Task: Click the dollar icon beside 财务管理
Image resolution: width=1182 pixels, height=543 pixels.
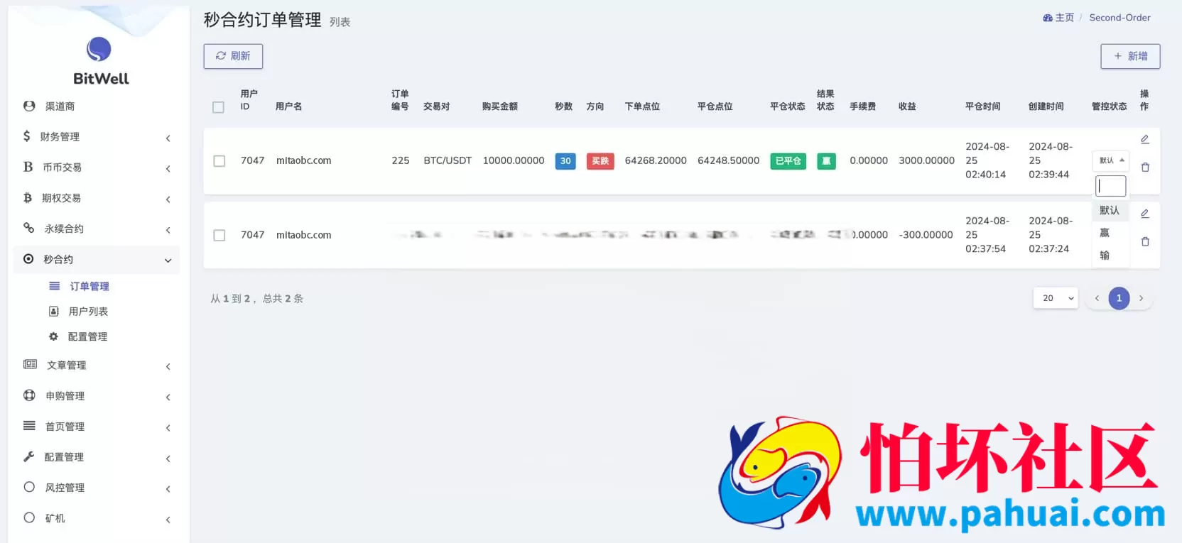Action: tap(26, 136)
